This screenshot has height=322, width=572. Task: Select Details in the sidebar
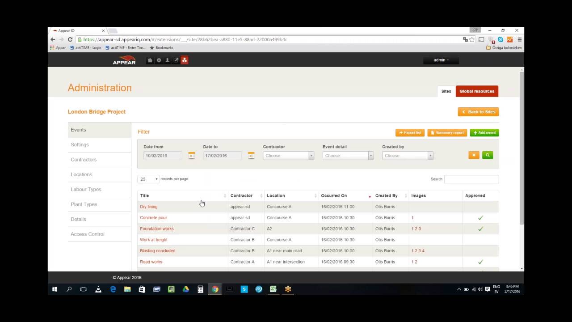(x=100, y=219)
